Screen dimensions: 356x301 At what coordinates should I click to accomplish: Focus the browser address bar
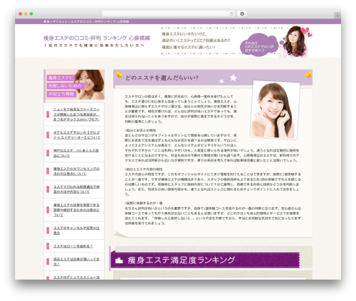click(168, 14)
